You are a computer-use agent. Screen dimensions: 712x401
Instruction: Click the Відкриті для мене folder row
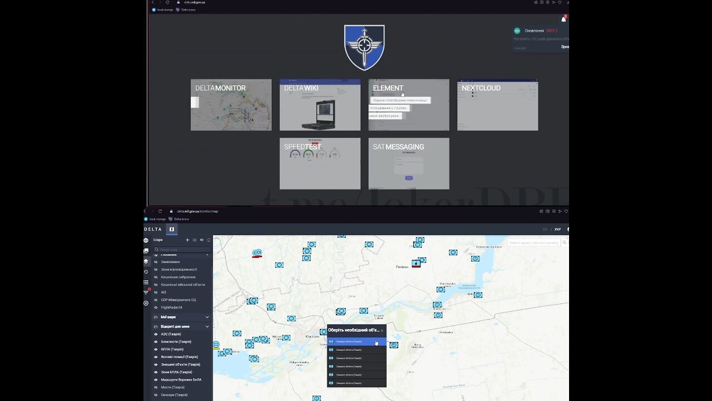182,326
